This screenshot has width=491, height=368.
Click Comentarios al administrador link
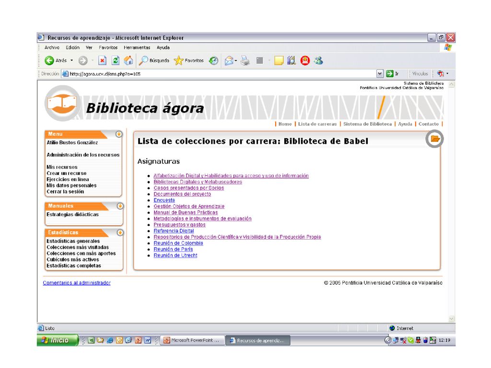click(x=77, y=283)
